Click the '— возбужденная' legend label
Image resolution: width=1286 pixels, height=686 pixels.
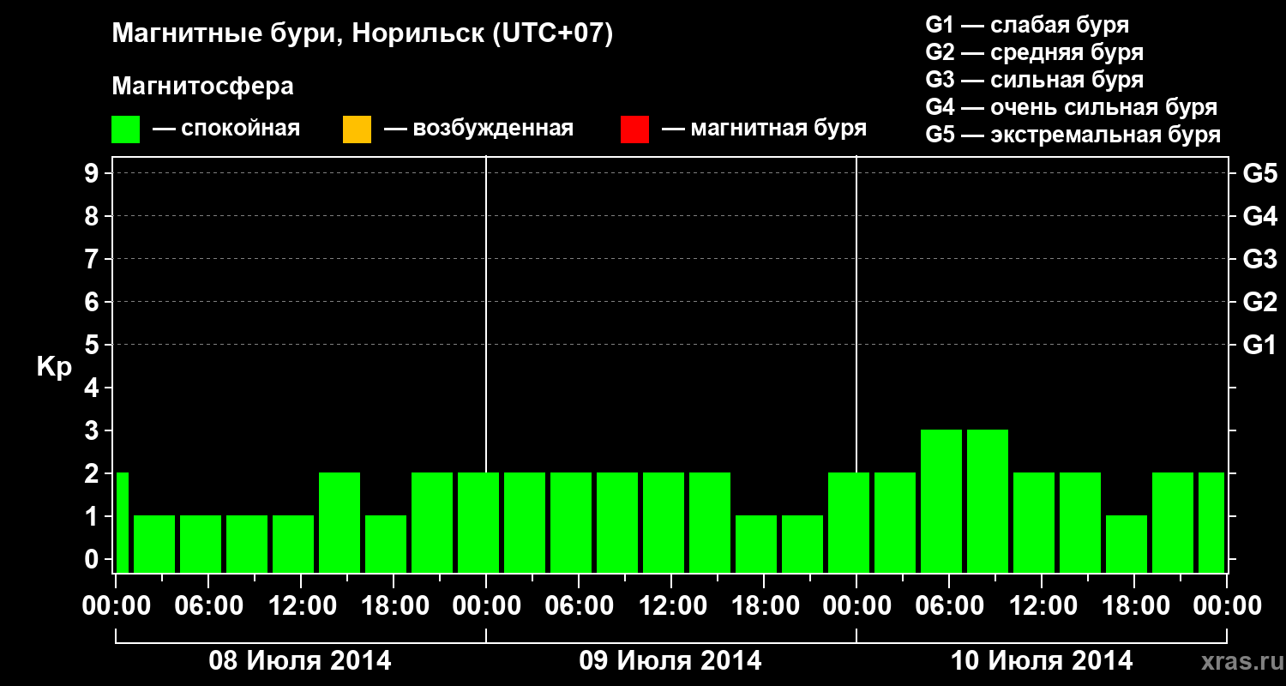click(x=478, y=129)
